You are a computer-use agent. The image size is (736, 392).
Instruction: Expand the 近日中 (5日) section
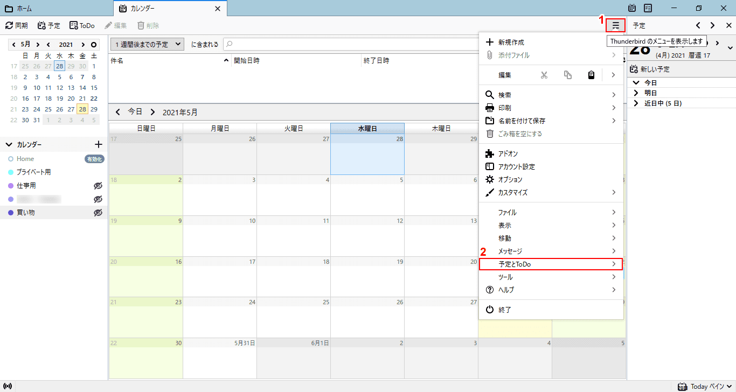click(636, 103)
